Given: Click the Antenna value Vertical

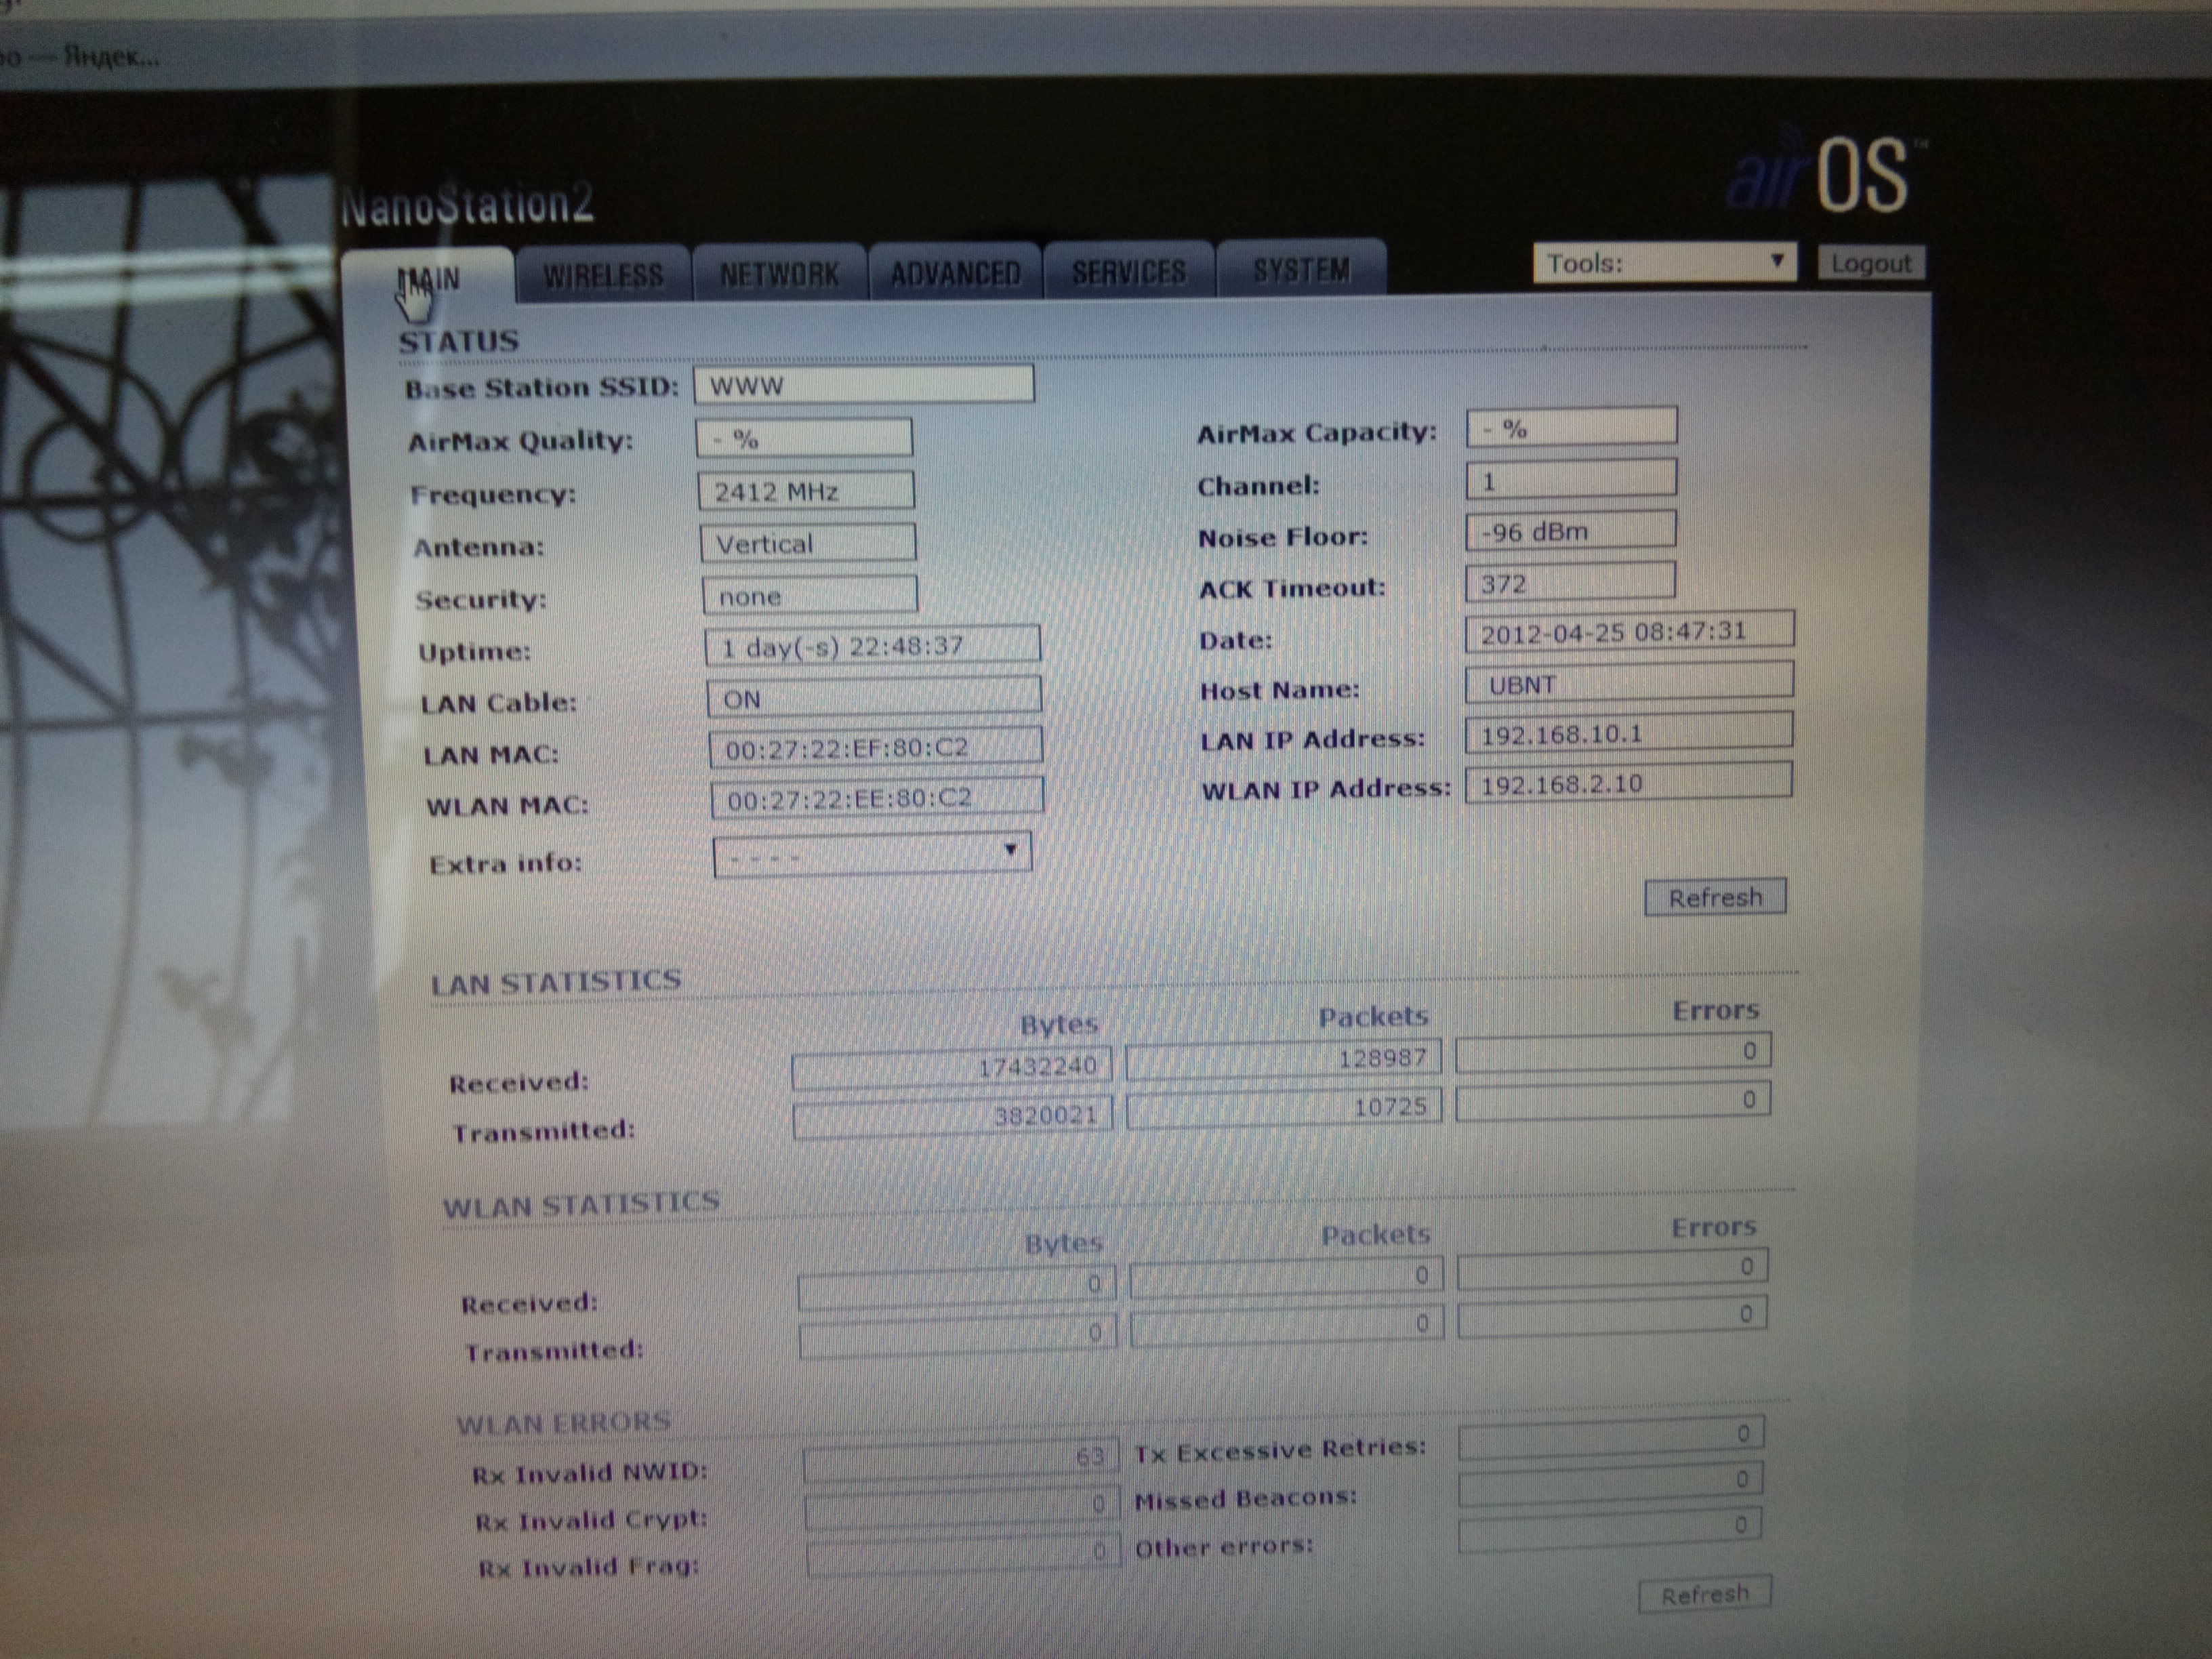Looking at the screenshot, I should tap(808, 543).
